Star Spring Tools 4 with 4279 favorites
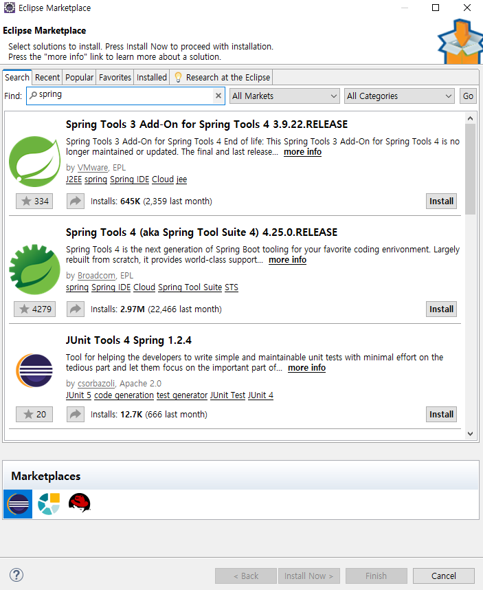 (x=34, y=309)
